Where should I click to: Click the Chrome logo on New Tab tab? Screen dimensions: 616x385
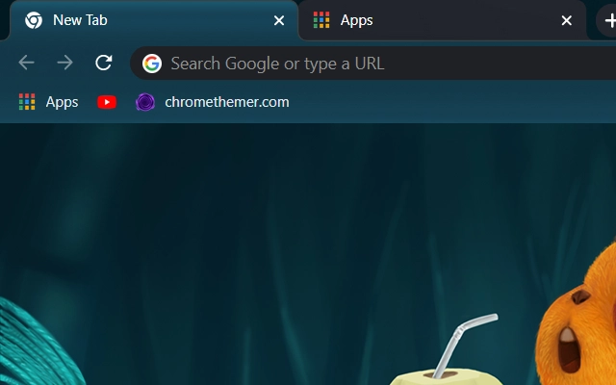click(34, 20)
